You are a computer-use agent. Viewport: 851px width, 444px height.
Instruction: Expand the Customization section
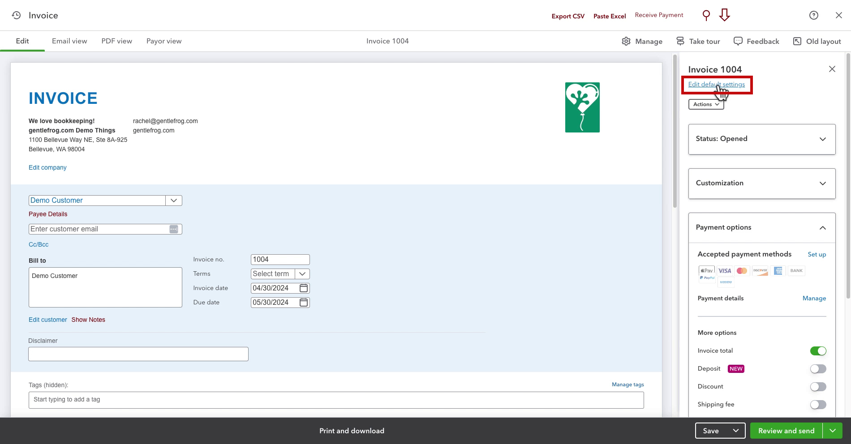[762, 184]
